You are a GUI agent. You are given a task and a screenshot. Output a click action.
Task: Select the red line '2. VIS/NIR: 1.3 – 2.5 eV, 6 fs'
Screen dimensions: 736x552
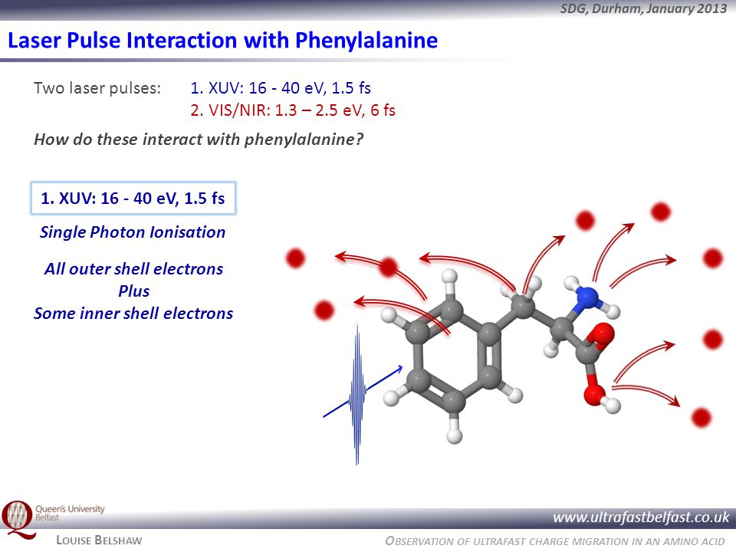tap(293, 110)
